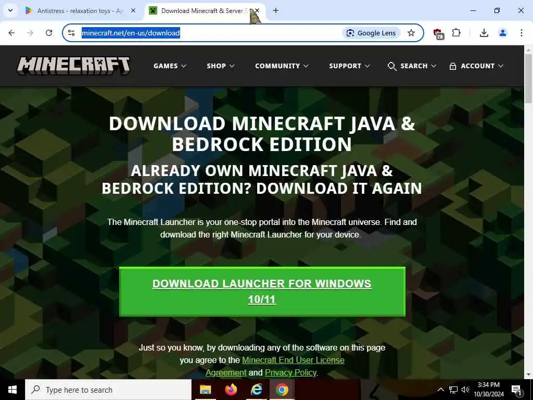
Task: Go back with the browser back arrow
Action: (x=11, y=33)
